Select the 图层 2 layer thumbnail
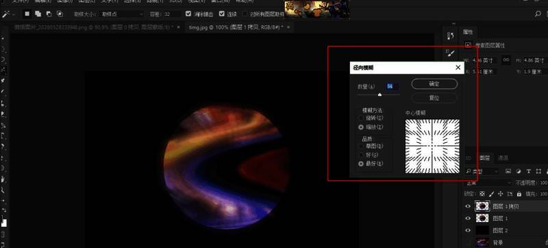 click(x=482, y=230)
